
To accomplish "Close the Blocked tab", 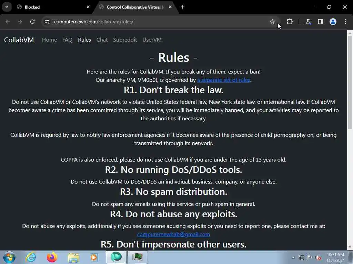I will (x=88, y=7).
